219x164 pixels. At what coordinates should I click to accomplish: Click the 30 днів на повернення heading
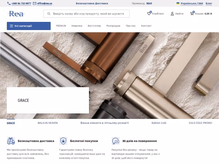point(140,141)
